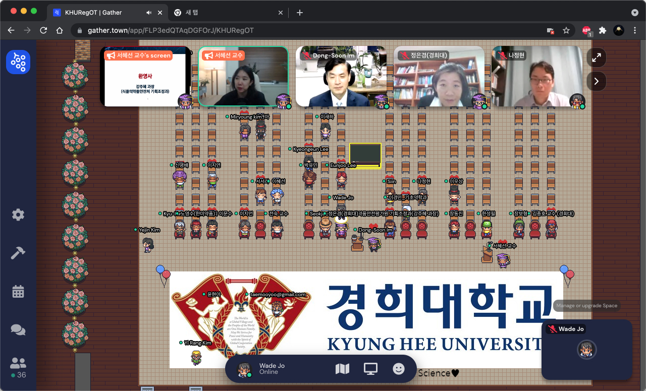Screen dimensions: 646x391
Task: Start screen share from bottom bar
Action: (370, 369)
